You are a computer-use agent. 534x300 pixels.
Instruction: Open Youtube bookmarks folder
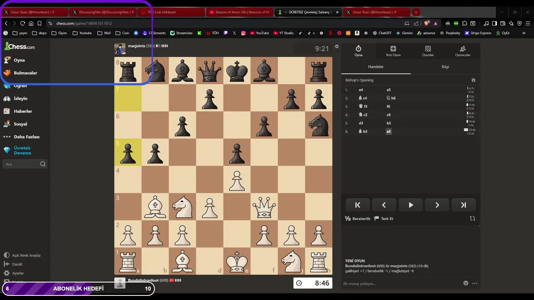click(82, 33)
